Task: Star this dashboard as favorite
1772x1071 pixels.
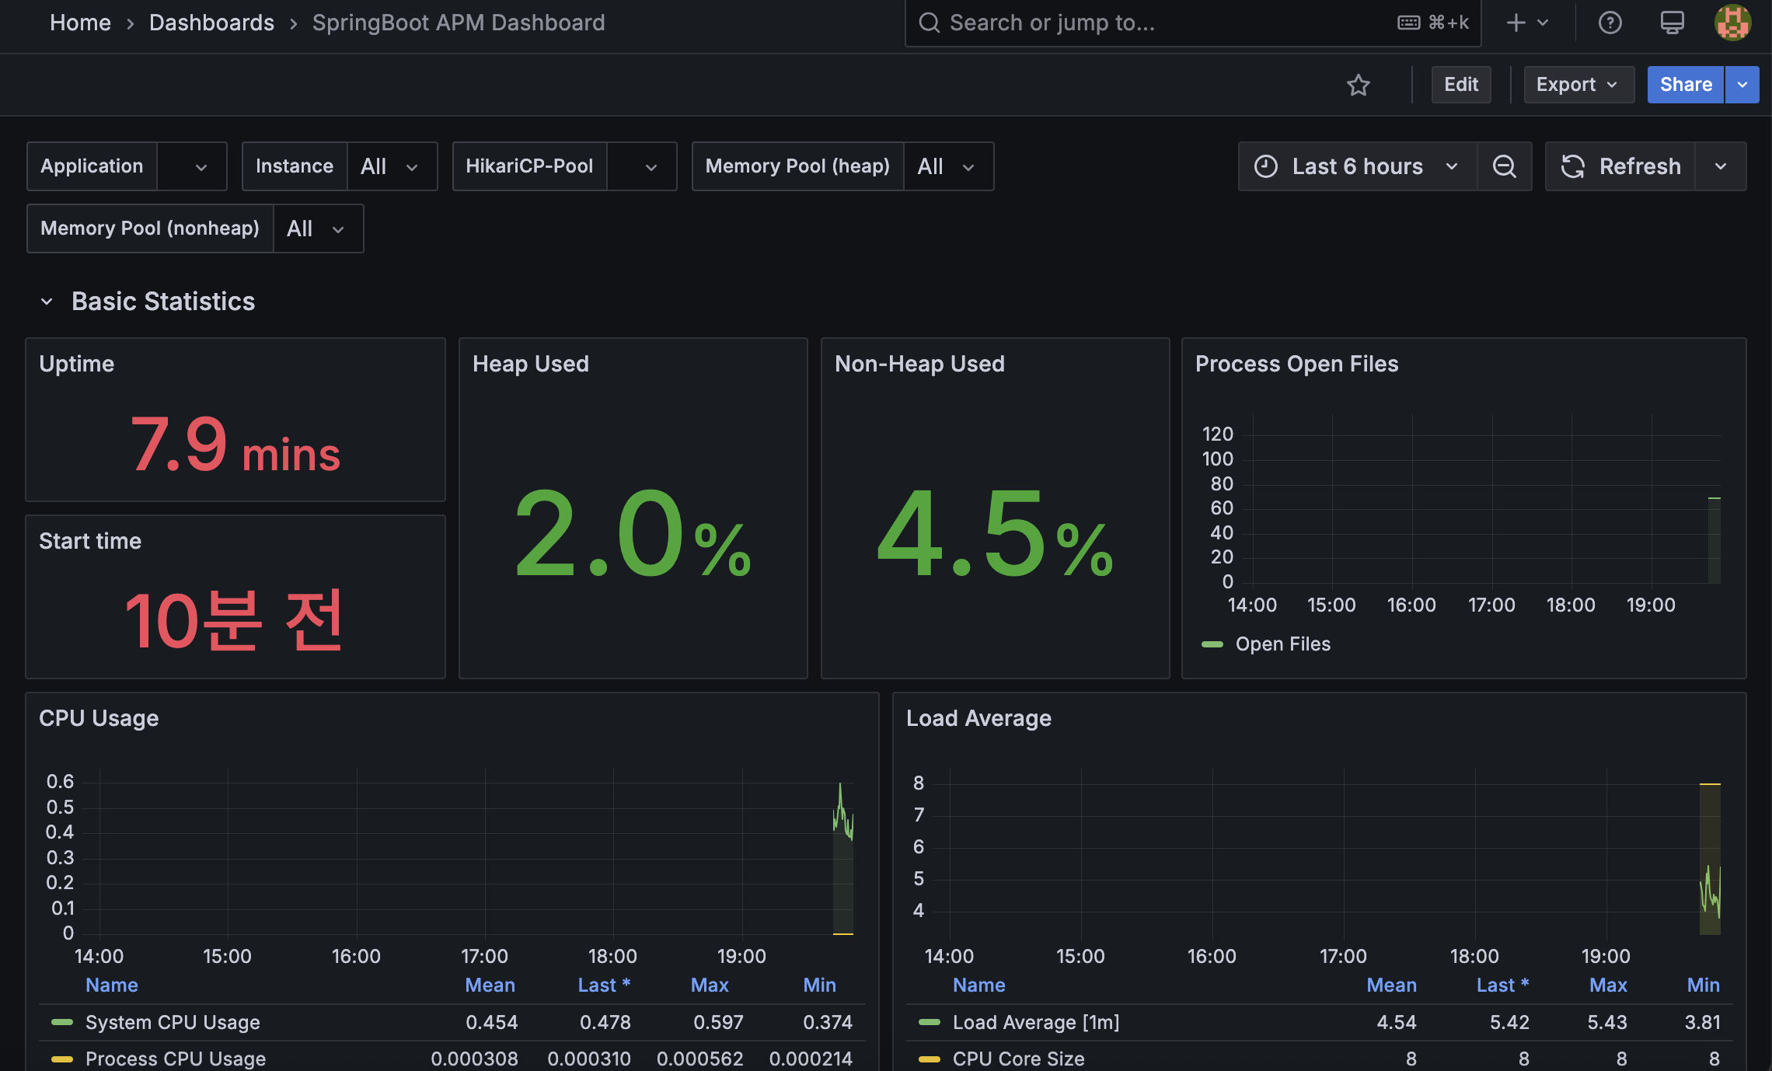Action: [1358, 85]
